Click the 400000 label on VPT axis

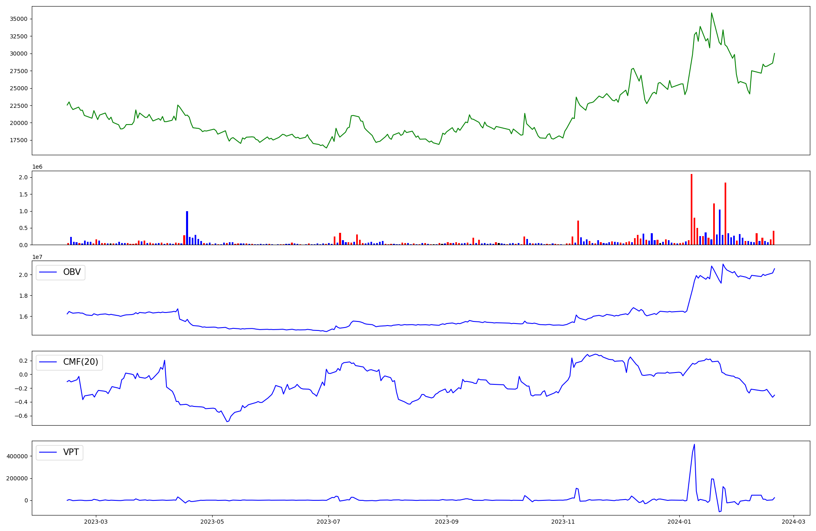pos(17,456)
